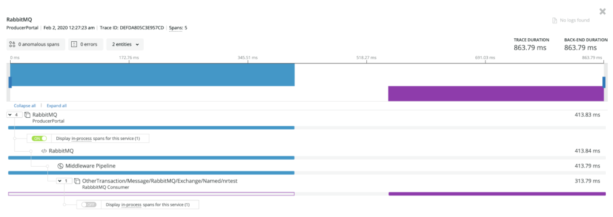Turn off in-process spans for ProducerPortal
This screenshot has height=217, width=613.
tap(39, 138)
